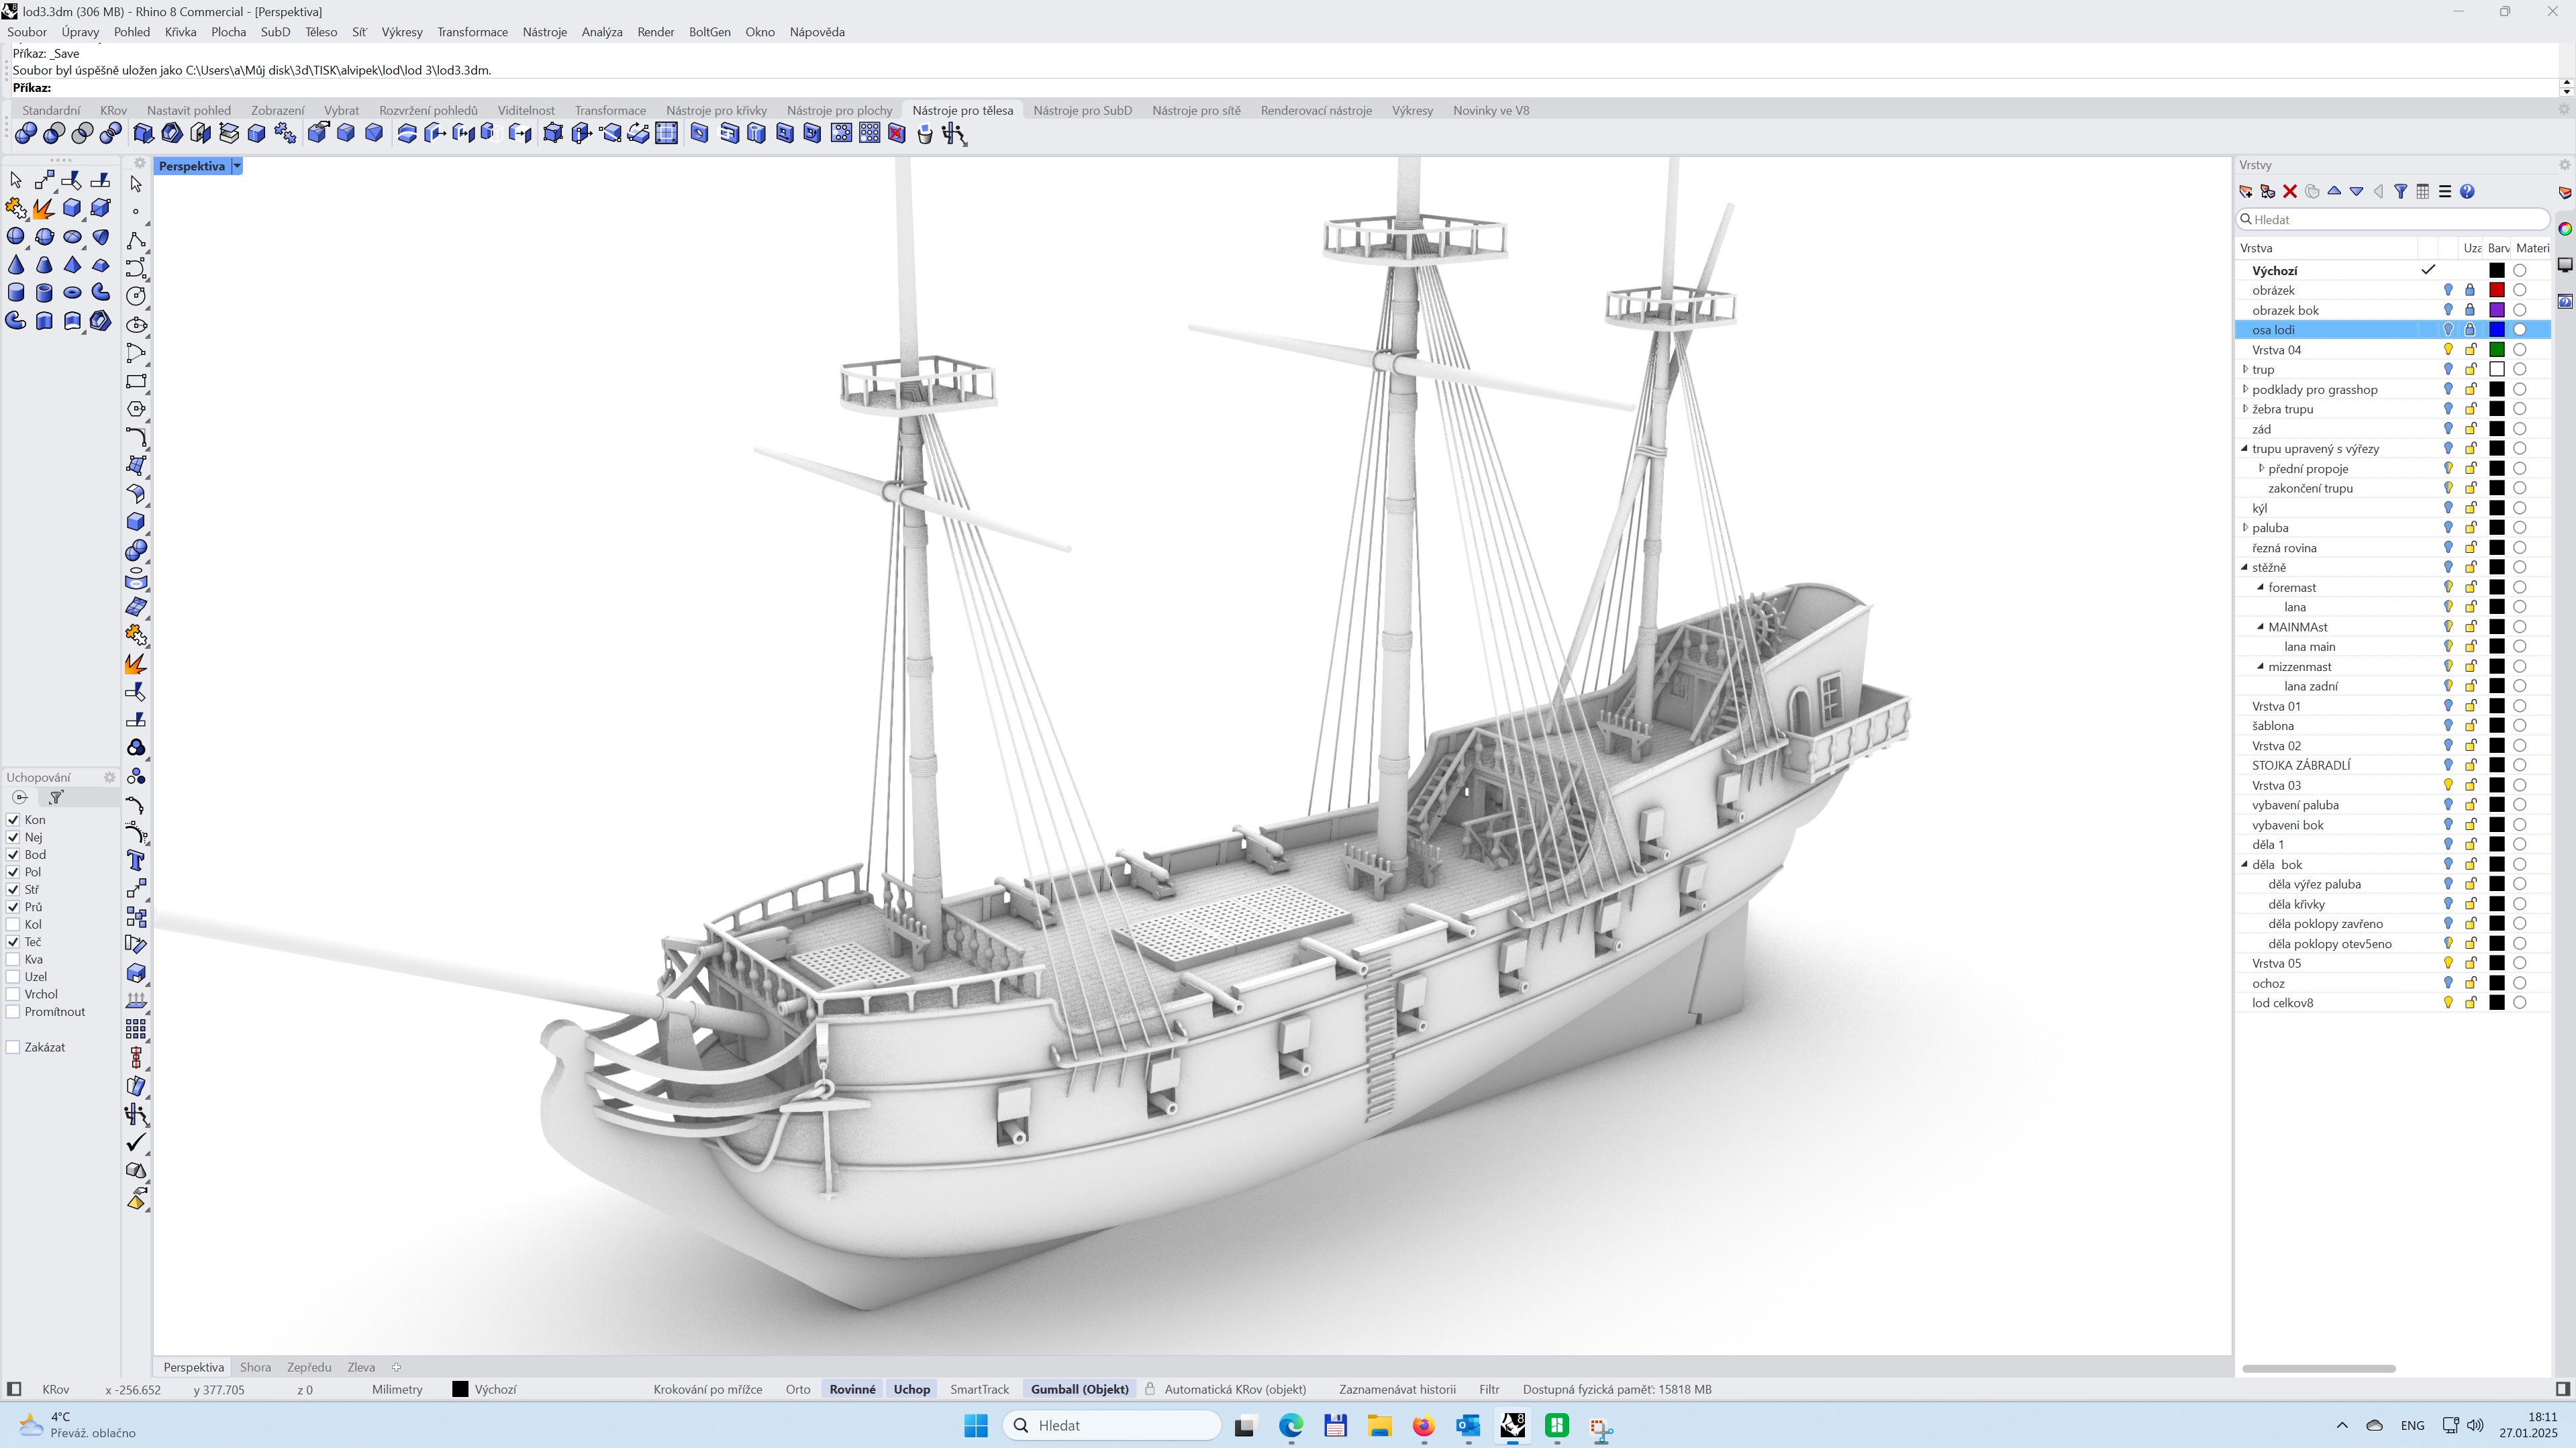Toggle visibility bulb of kýl layer
The image size is (2576, 1448).
pos(2448,508)
